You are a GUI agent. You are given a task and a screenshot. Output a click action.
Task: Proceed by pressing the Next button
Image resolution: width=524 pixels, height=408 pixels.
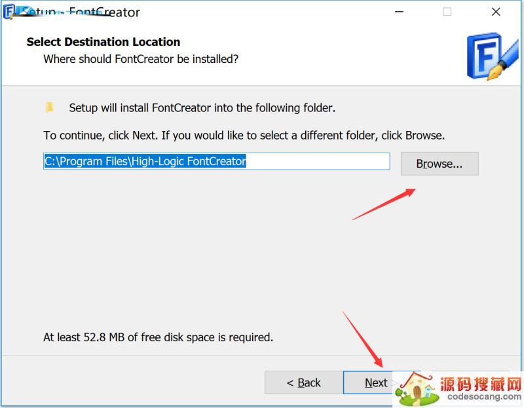click(x=369, y=382)
